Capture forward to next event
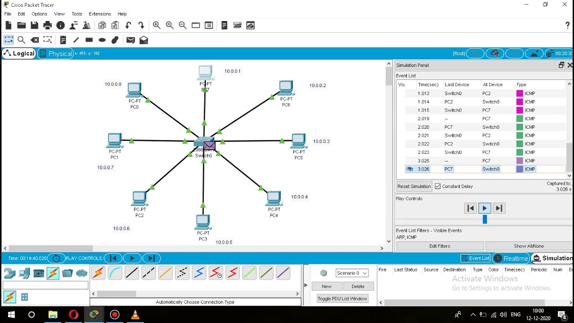 499,208
